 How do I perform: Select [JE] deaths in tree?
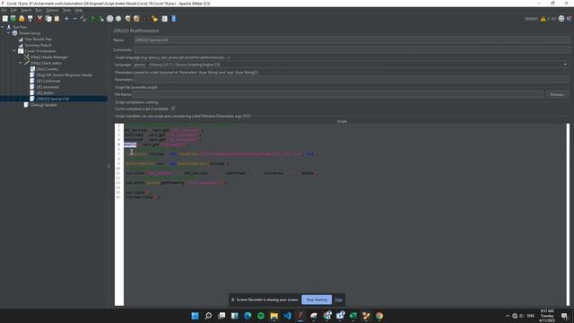[x=45, y=93]
